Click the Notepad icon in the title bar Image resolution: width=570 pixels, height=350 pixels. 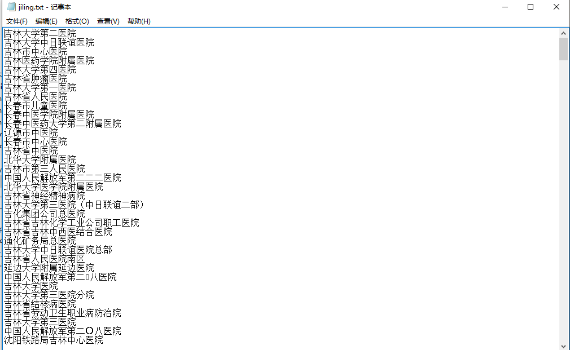coord(11,7)
